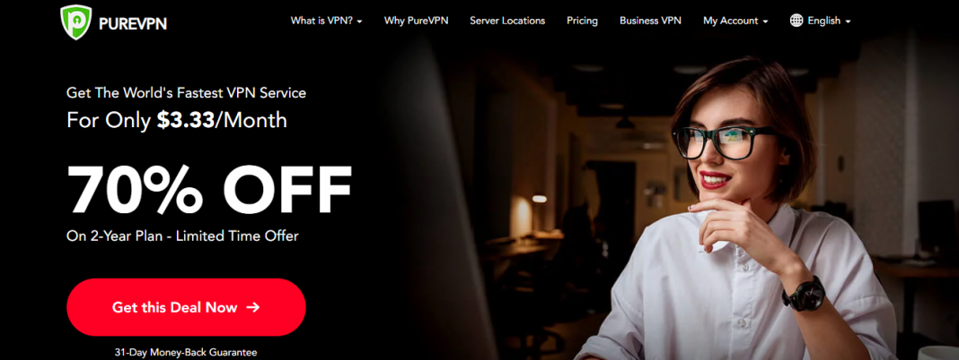This screenshot has height=360, width=959.
Task: Open the Why PureVPN menu item
Action: 416,21
